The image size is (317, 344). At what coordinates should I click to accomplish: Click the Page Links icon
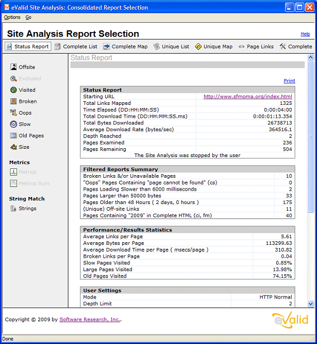[241, 46]
